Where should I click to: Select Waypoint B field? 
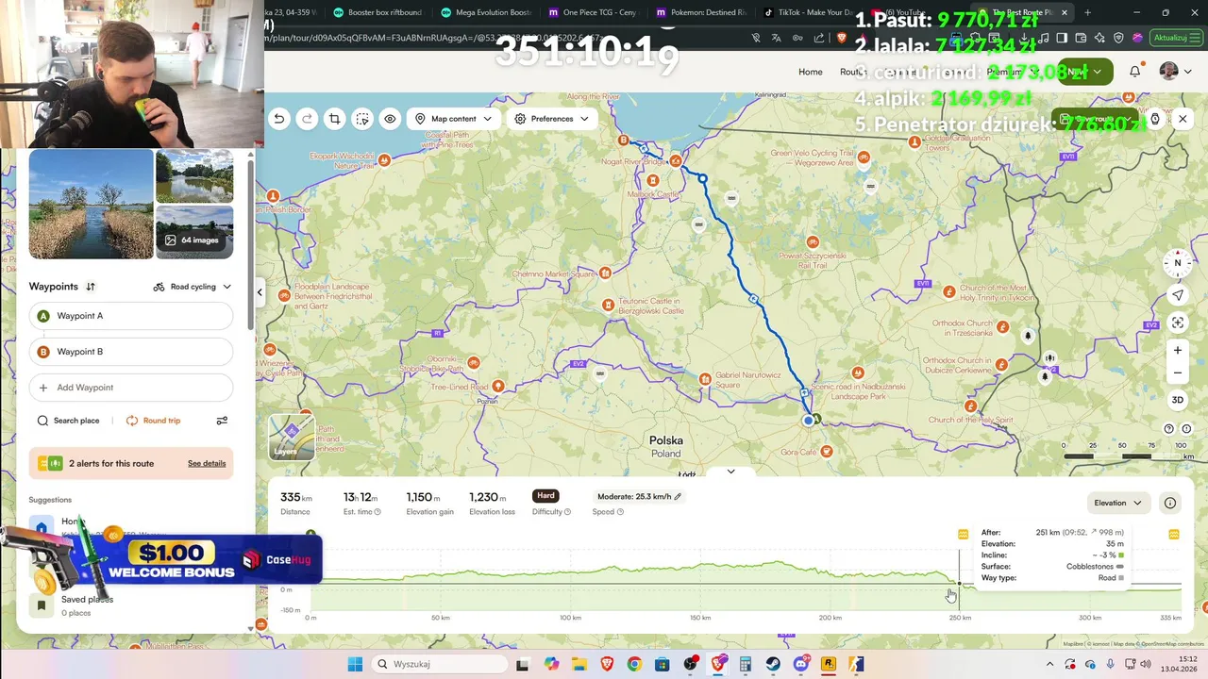pos(131,352)
